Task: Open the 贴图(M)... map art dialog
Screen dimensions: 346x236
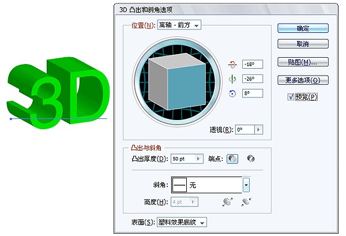Action: point(303,62)
